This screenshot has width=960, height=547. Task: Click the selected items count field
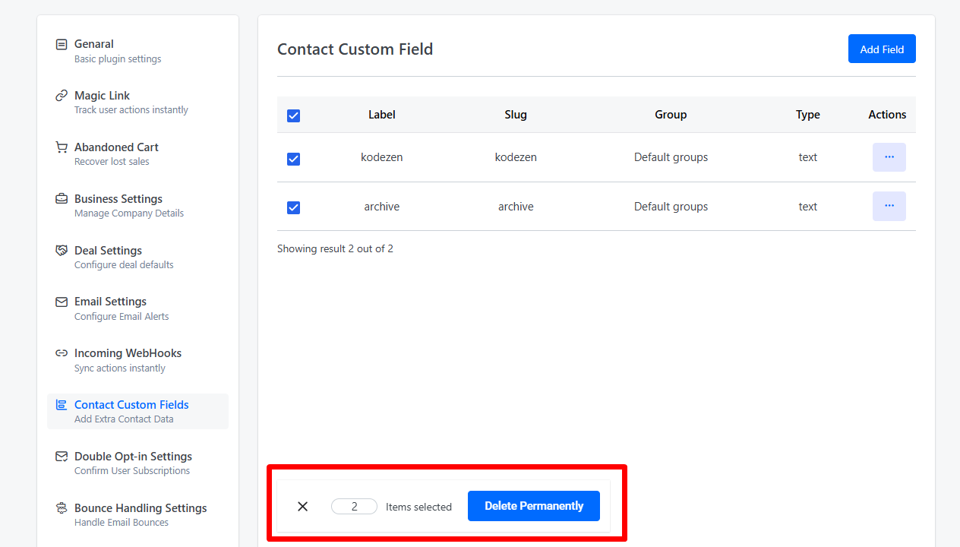354,507
